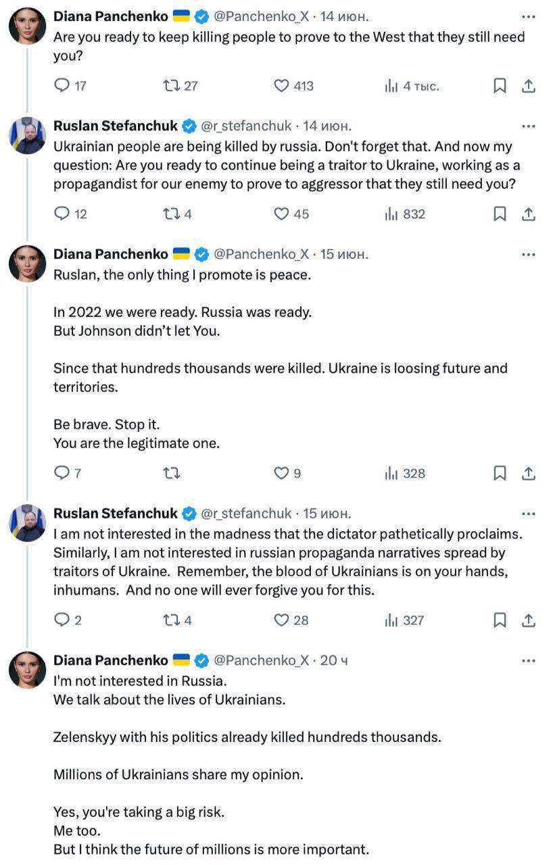Open @Panchenko_X handle on 15 июн. tweet
Viewport: 553px width, 865px height.
click(261, 254)
